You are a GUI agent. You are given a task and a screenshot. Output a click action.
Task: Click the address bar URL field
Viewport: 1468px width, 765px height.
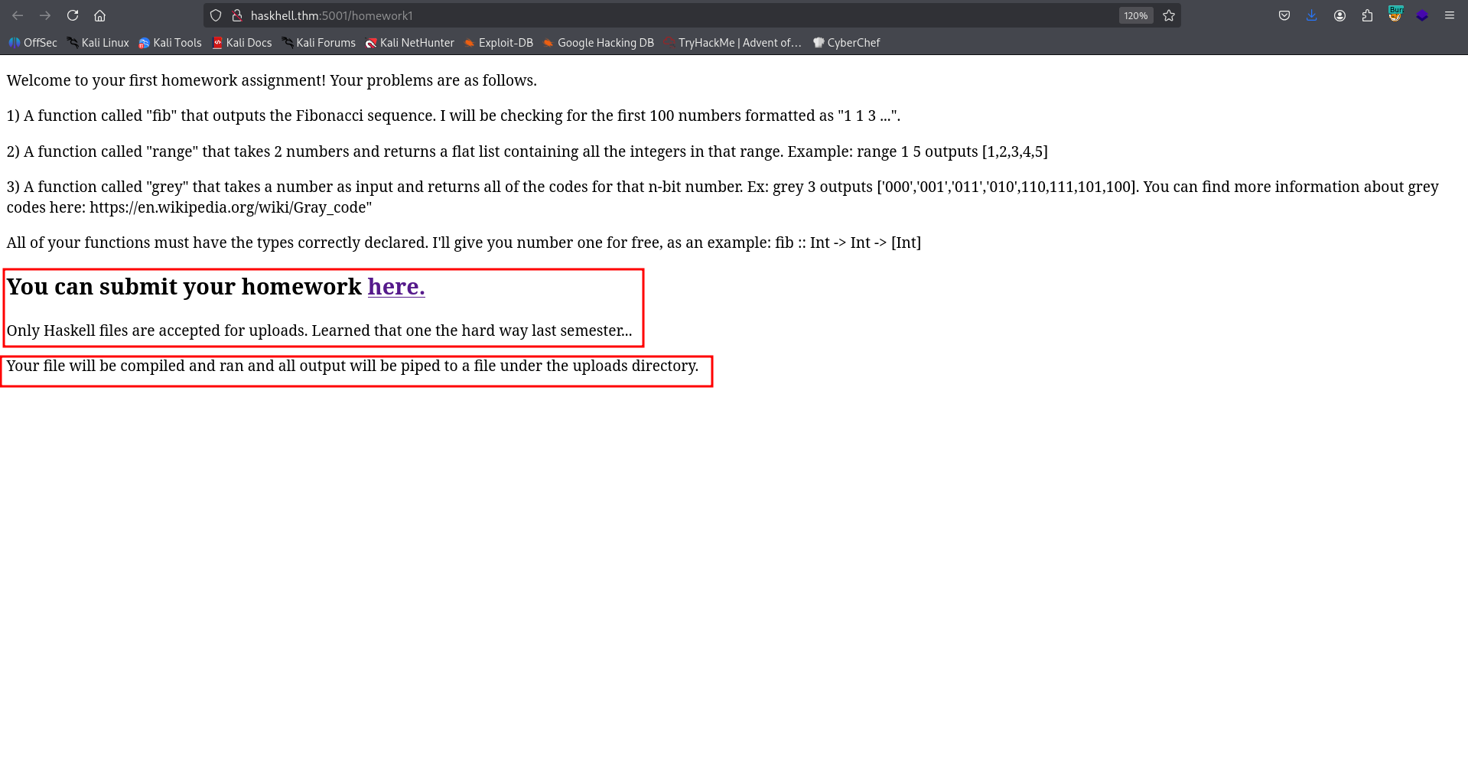tap(673, 15)
